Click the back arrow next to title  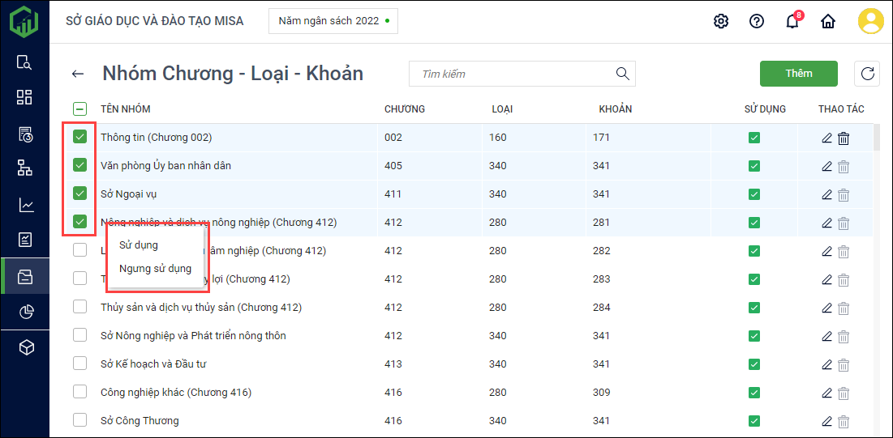pyautogui.click(x=78, y=74)
